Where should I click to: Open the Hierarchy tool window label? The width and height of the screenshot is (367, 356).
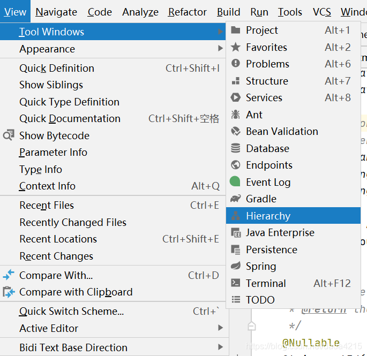click(x=268, y=216)
